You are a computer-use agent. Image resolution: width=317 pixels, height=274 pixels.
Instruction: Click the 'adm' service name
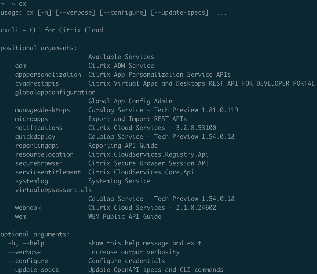pyautogui.click(x=21, y=66)
